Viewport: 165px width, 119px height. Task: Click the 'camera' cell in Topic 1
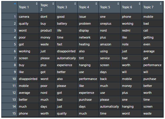28,17
